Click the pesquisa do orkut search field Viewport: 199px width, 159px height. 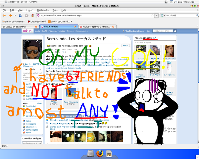coord(163,31)
